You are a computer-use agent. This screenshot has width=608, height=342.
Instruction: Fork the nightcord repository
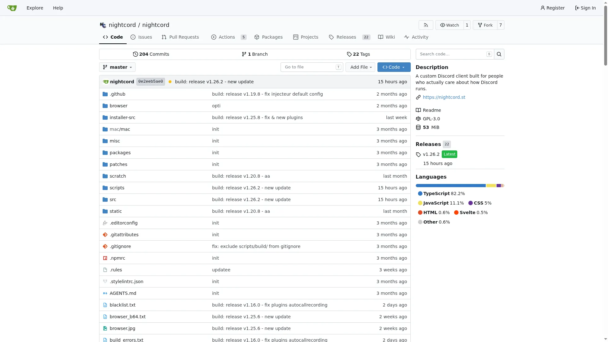485,25
